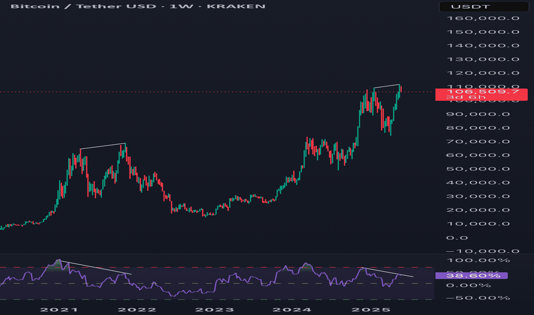The image size is (534, 315).
Task: Click the 2024 time axis label
Action: (x=292, y=310)
